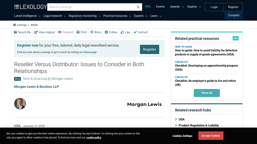The height and width of the screenshot is (144, 257).
Task: Expand the USA research hub
Action: click(176, 119)
